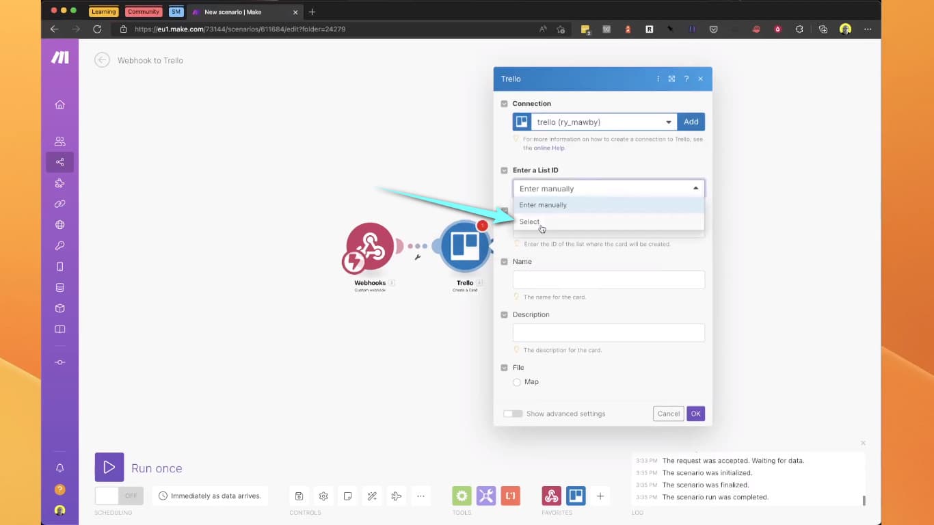Toggle the Description field checkbox
The image size is (934, 525).
pos(505,315)
